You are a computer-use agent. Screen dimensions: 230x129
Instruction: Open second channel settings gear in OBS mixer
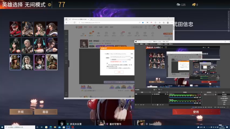pyautogui.click(x=200, y=103)
